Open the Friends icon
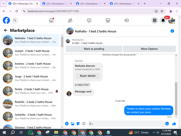The width and height of the screenshot is (181, 136). (70, 20)
